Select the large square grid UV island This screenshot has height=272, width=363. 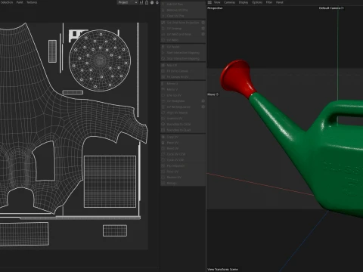tap(110, 181)
